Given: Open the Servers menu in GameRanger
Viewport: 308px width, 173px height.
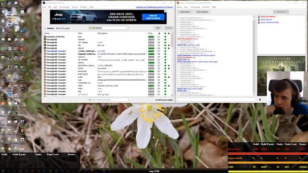Looking at the screenshot, I should click(75, 7).
